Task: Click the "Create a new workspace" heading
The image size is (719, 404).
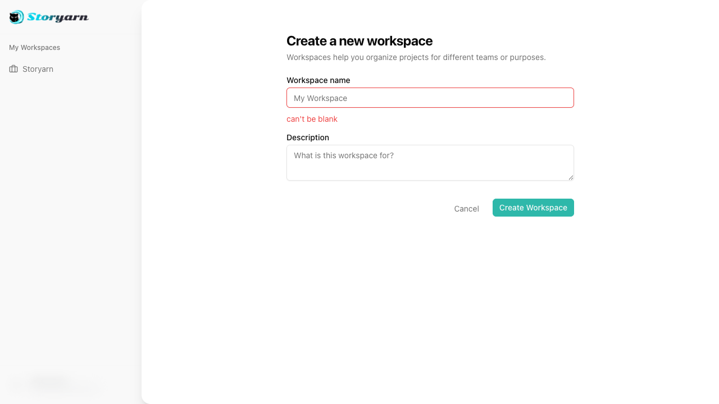Action: pyautogui.click(x=359, y=41)
